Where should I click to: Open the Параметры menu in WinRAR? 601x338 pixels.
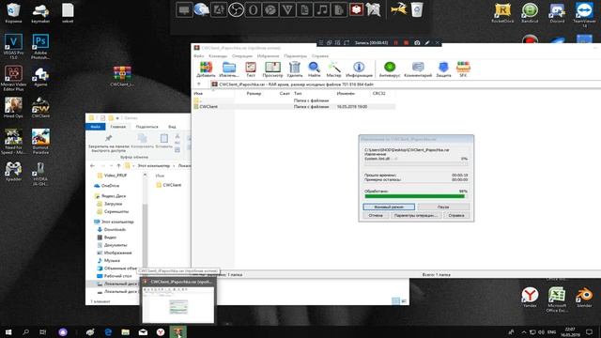click(x=296, y=56)
